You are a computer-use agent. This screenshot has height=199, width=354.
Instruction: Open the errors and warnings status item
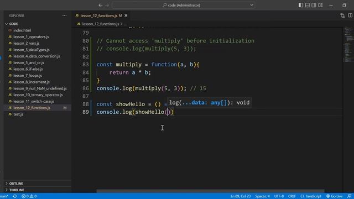click(x=29, y=196)
